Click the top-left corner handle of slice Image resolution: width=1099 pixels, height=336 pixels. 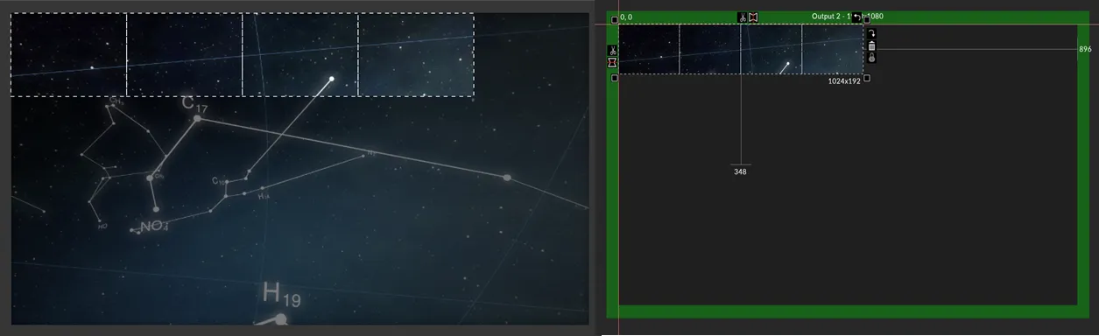point(615,19)
